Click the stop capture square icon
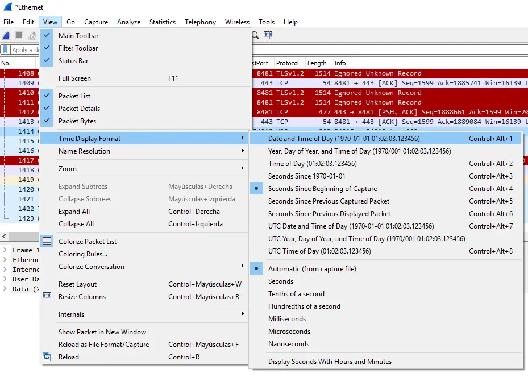The width and height of the screenshot is (528, 377). (x=19, y=35)
